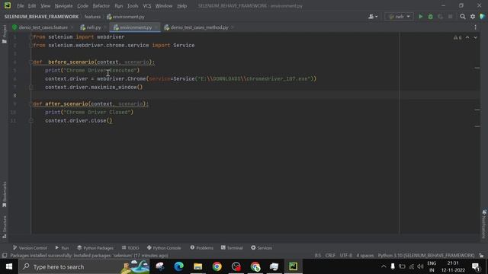Click the SELENIUM_BEHAVE_FRAMEWORK breadcrumb
Image resolution: width=488 pixels, height=274 pixels.
41,17
